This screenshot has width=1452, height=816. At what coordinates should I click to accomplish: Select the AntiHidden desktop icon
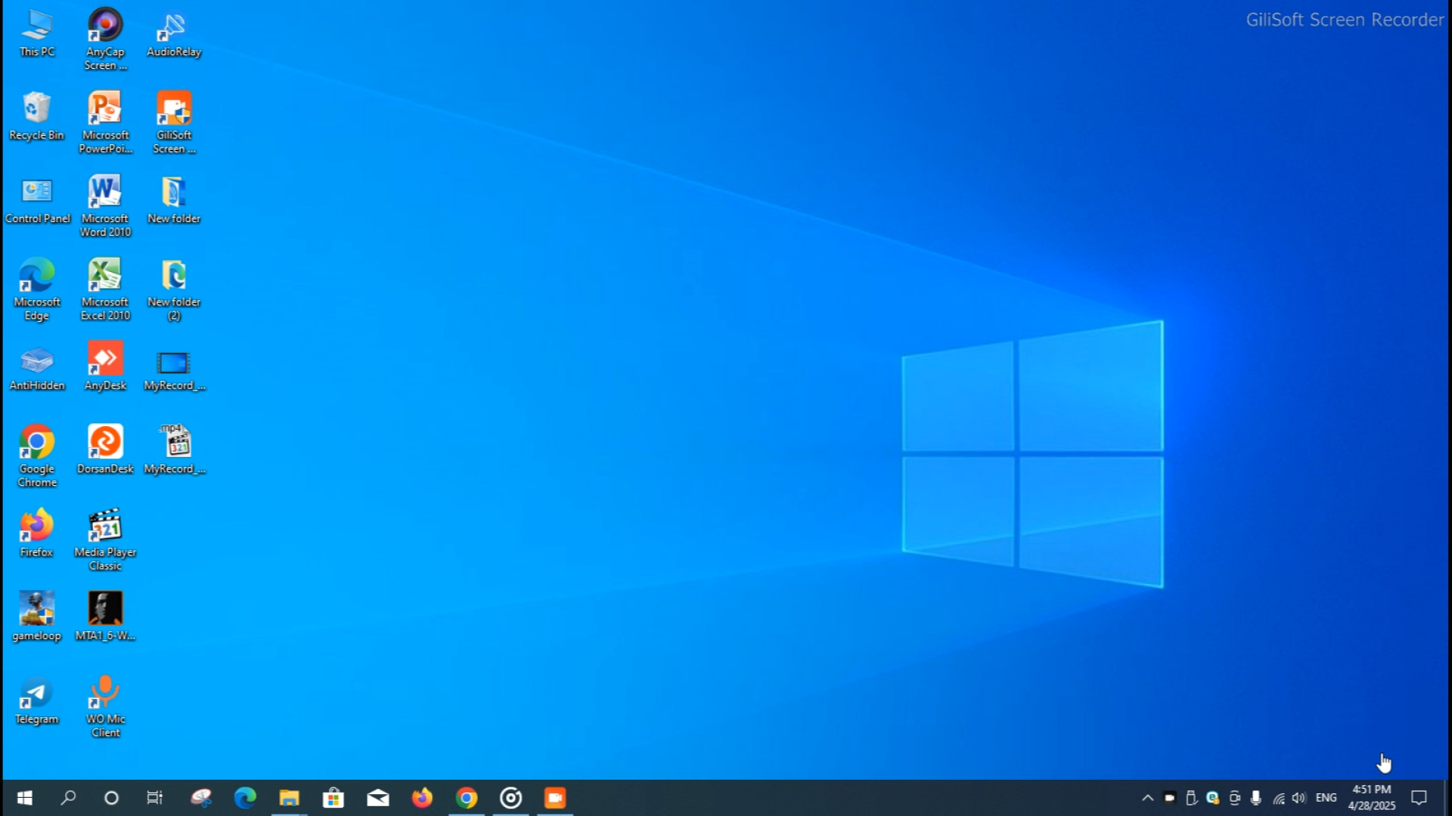pos(37,369)
